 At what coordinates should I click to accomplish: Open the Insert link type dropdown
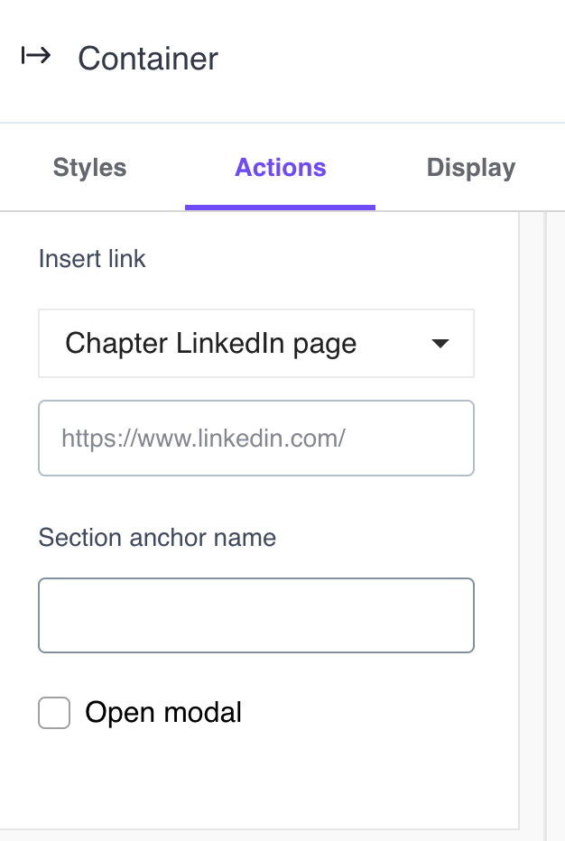tap(255, 344)
